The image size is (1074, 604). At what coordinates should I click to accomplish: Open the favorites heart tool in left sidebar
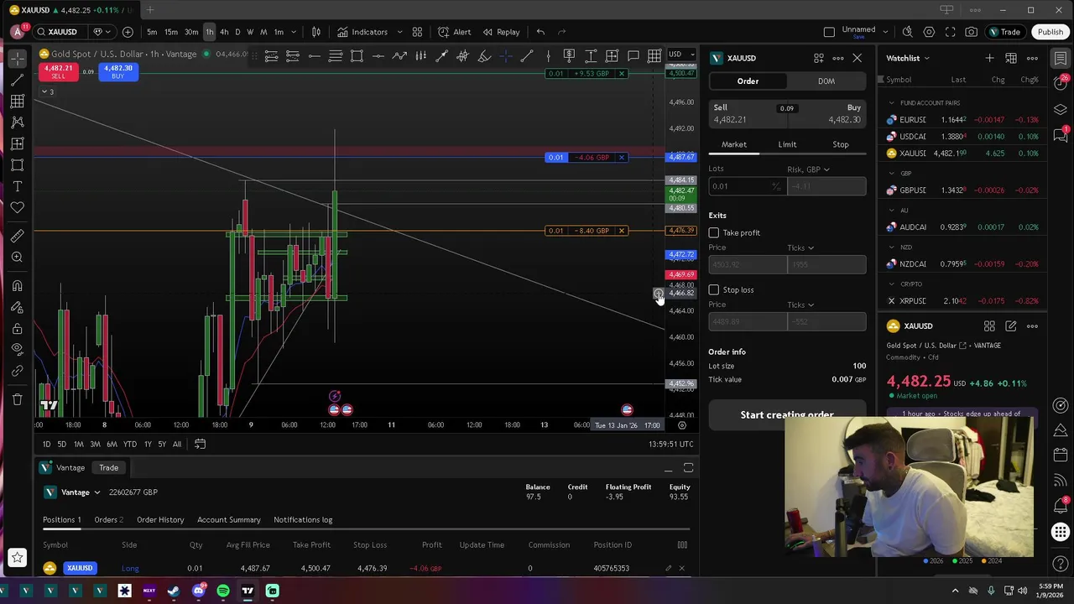pyautogui.click(x=17, y=207)
